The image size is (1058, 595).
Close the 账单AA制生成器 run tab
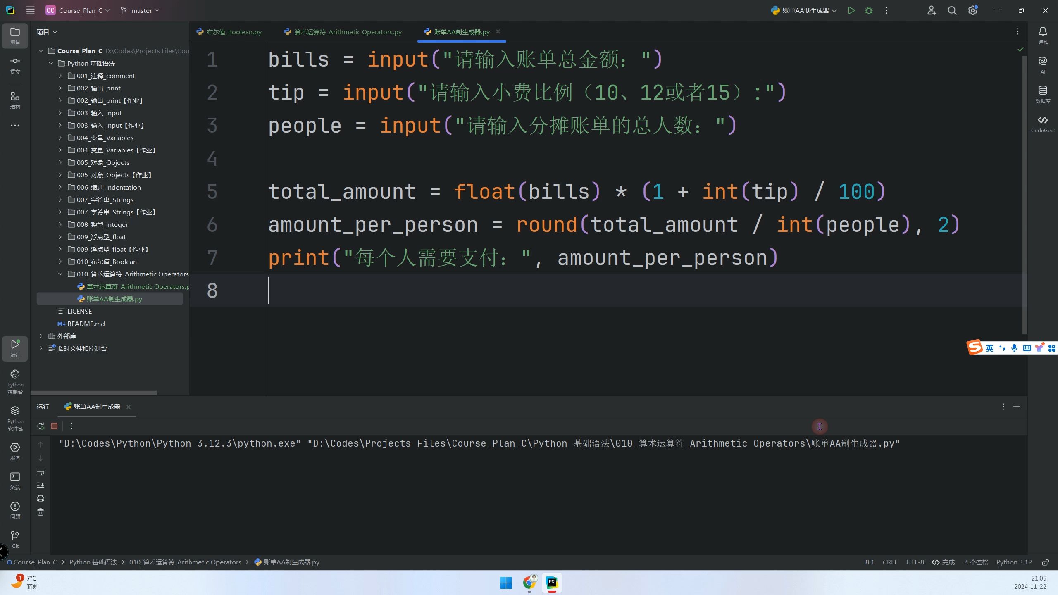pyautogui.click(x=129, y=407)
